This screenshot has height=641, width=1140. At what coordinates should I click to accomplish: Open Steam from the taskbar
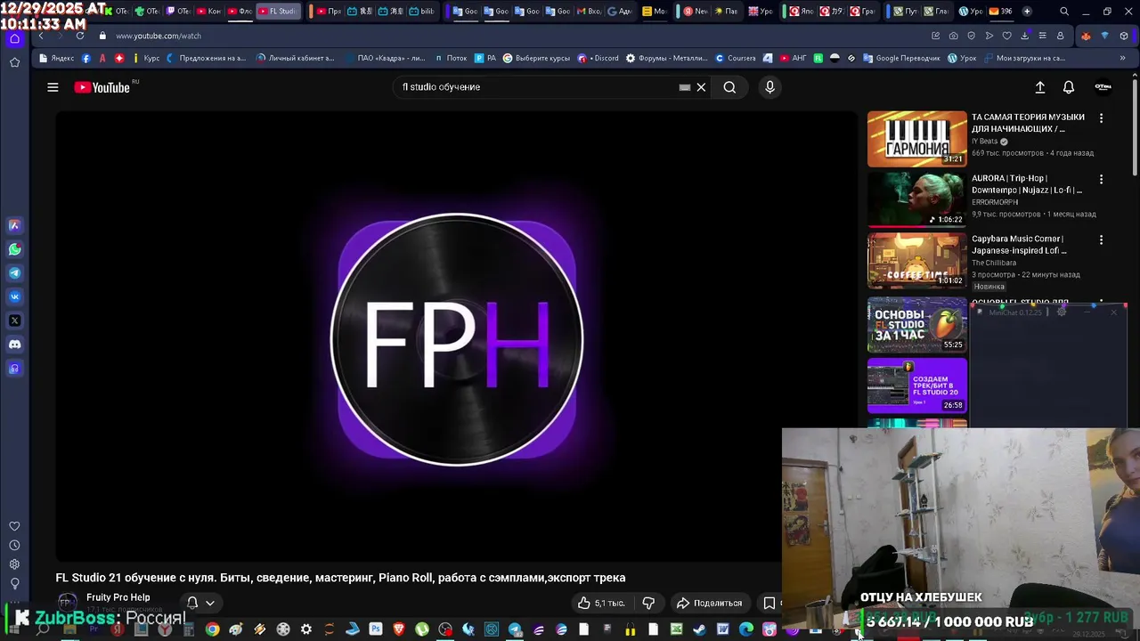click(x=700, y=629)
